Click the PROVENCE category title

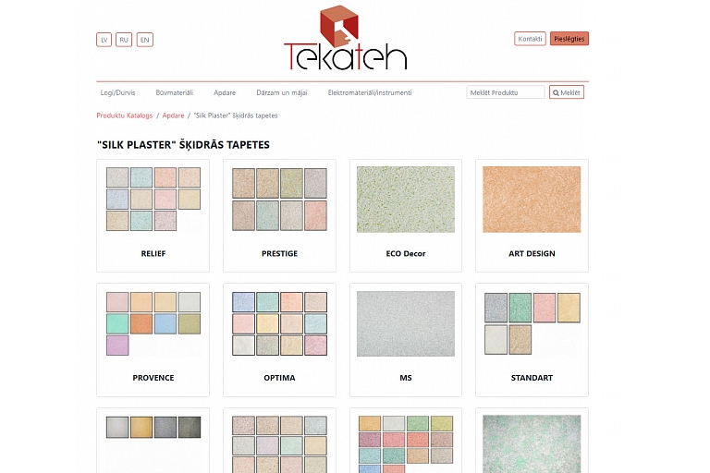(x=153, y=378)
